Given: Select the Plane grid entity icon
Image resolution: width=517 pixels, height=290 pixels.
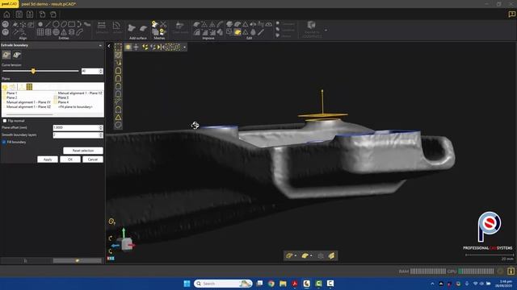Looking at the screenshot, I should click(40, 32).
